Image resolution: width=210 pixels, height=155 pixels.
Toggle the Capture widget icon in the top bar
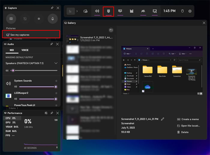click(x=109, y=11)
